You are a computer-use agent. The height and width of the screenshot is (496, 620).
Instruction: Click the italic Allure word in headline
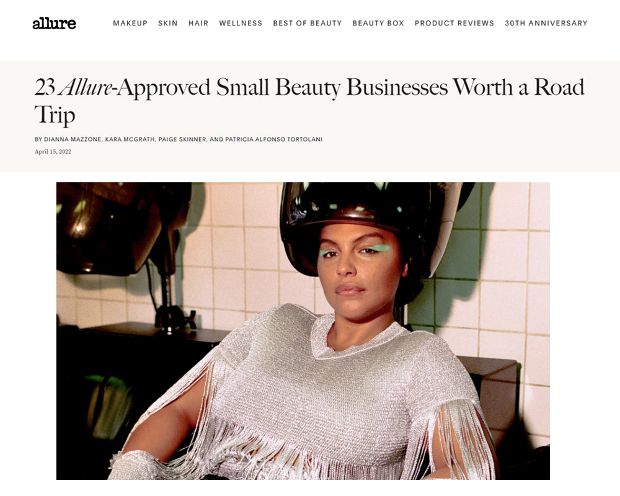tap(86, 87)
